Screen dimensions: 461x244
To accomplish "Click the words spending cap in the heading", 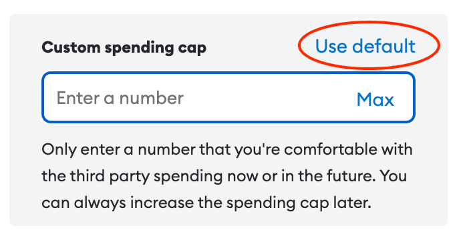I will point(156,49).
